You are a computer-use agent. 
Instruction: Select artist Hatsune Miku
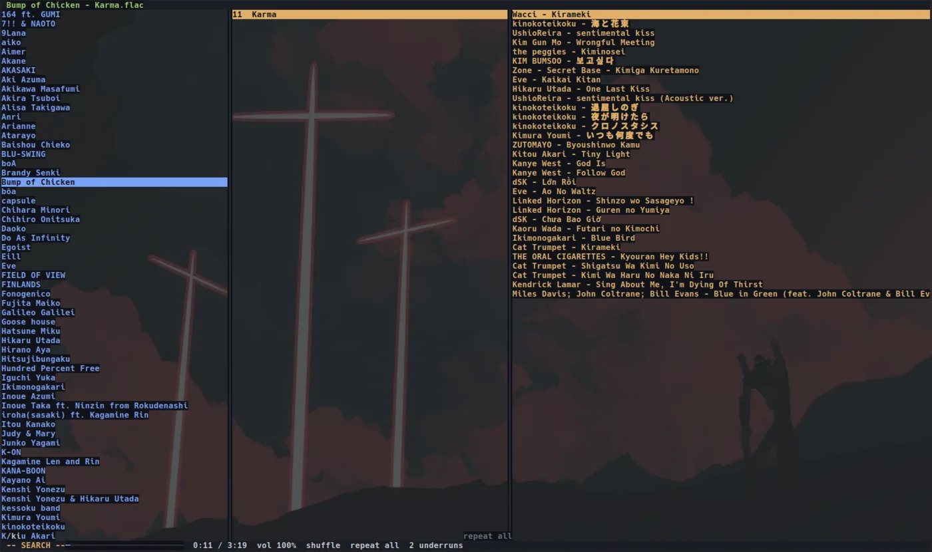click(x=31, y=331)
